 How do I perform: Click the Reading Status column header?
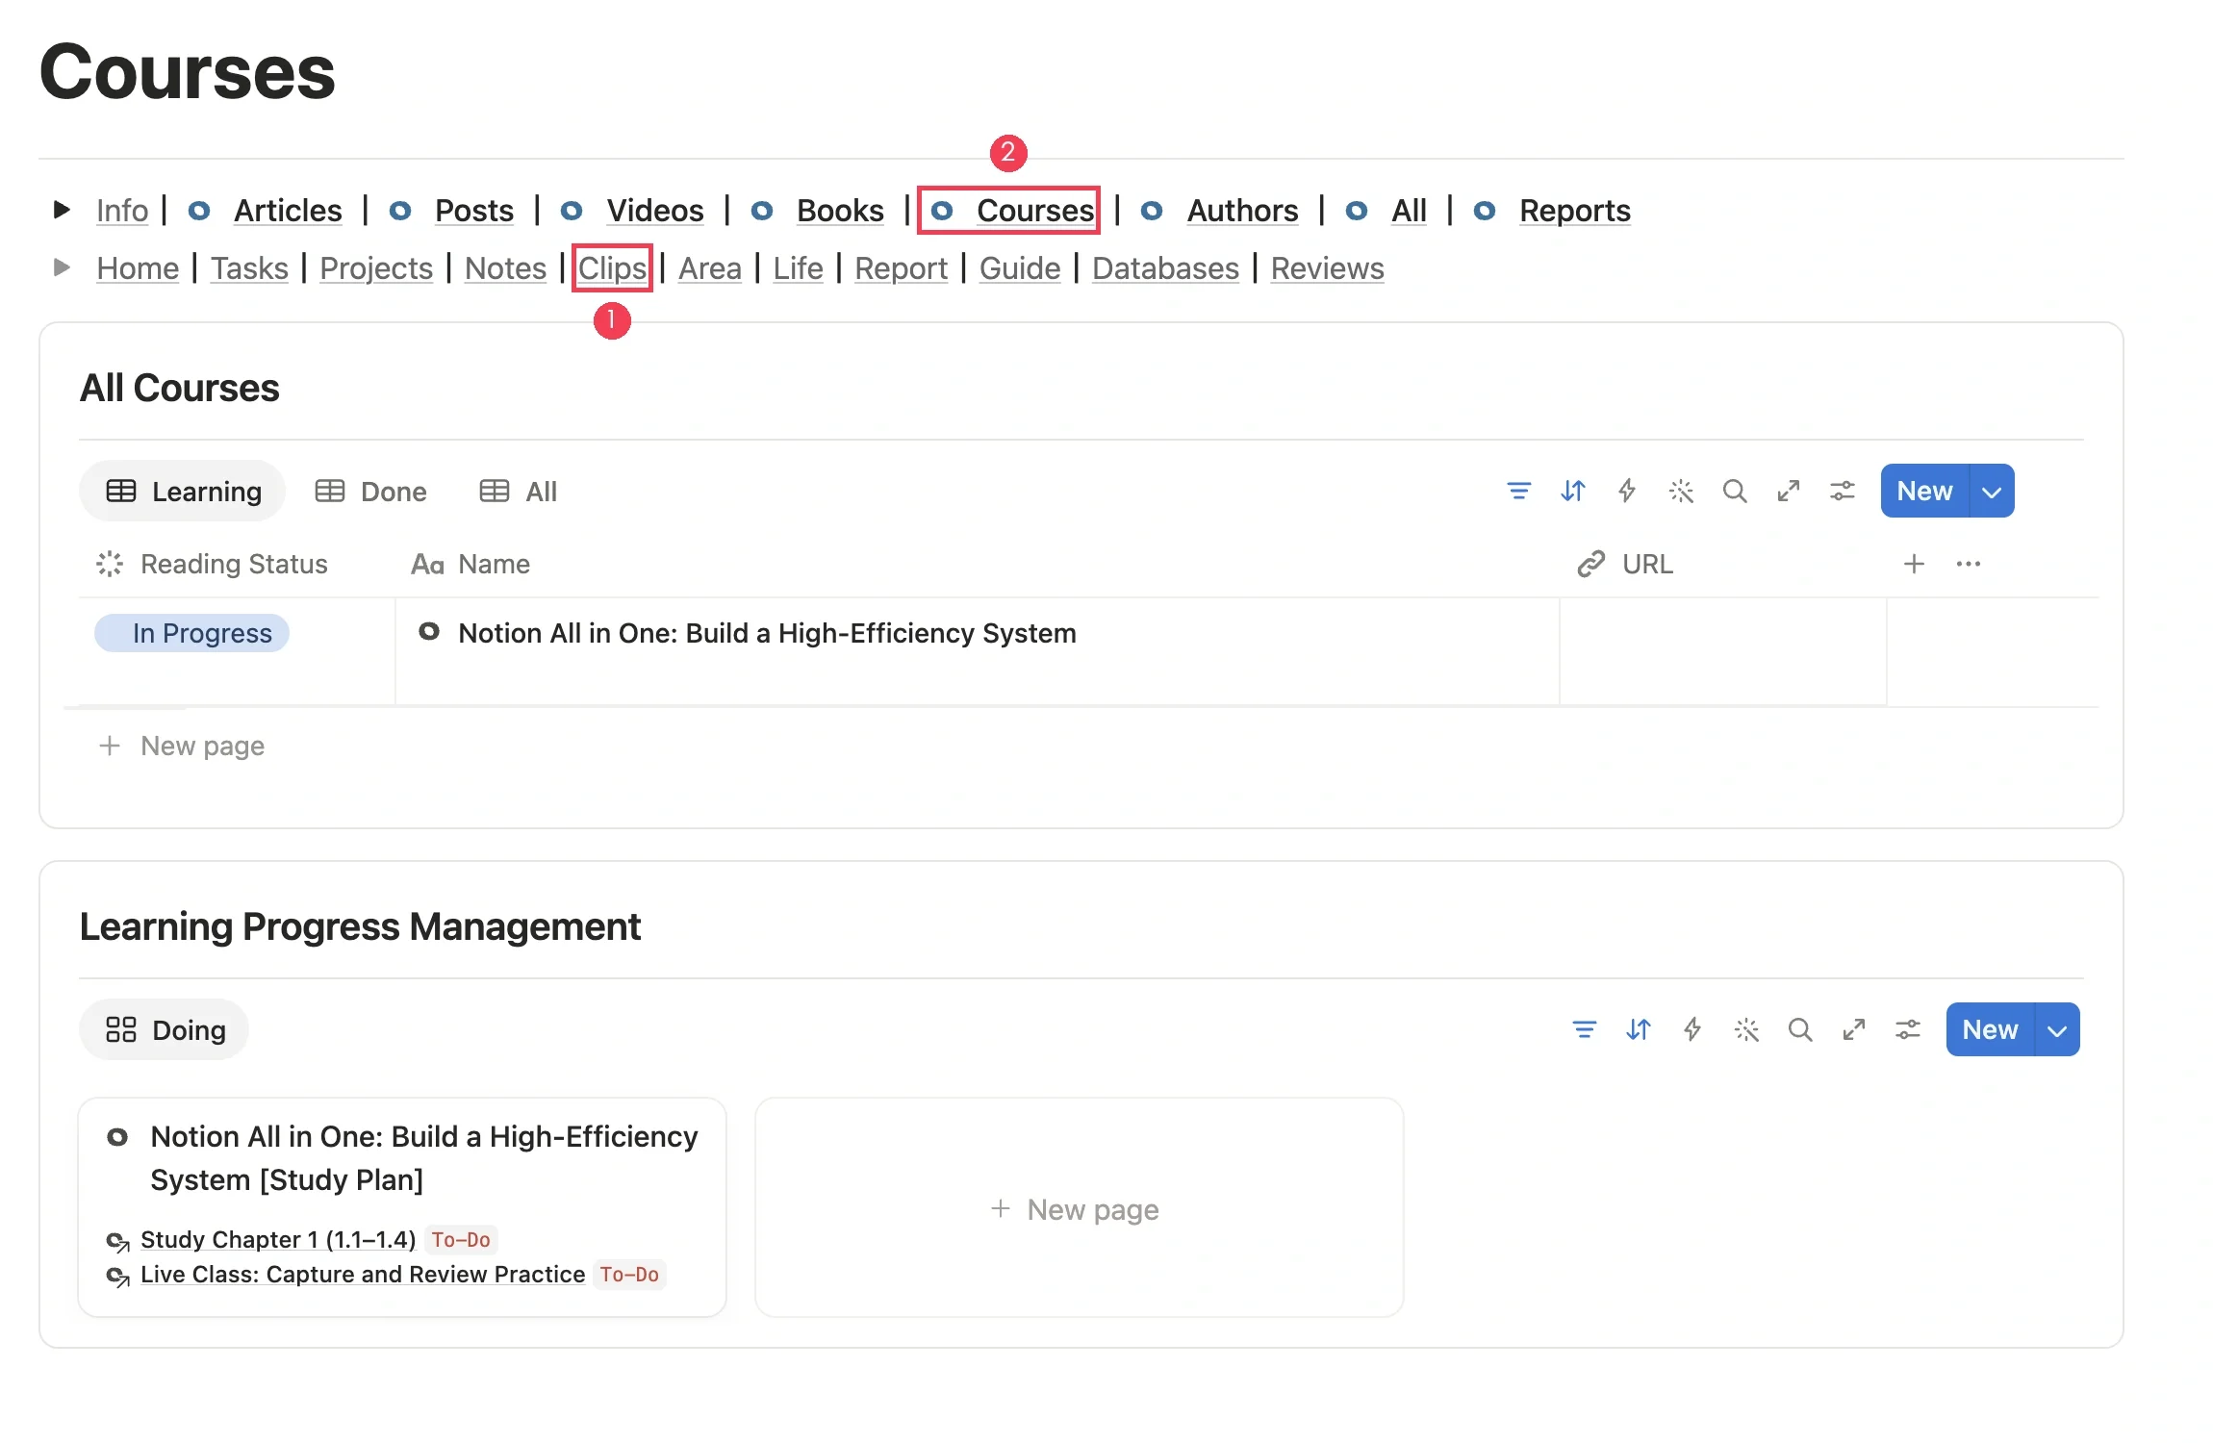tap(213, 564)
